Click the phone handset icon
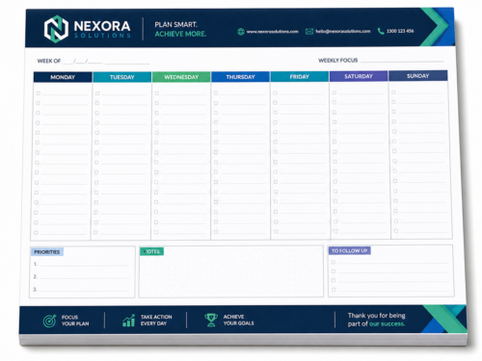This screenshot has width=482, height=361. (381, 31)
